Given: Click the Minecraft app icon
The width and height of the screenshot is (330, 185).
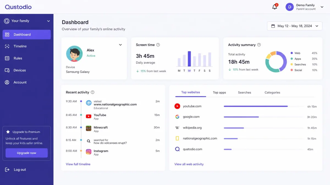Looking at the screenshot, I should [89, 129].
